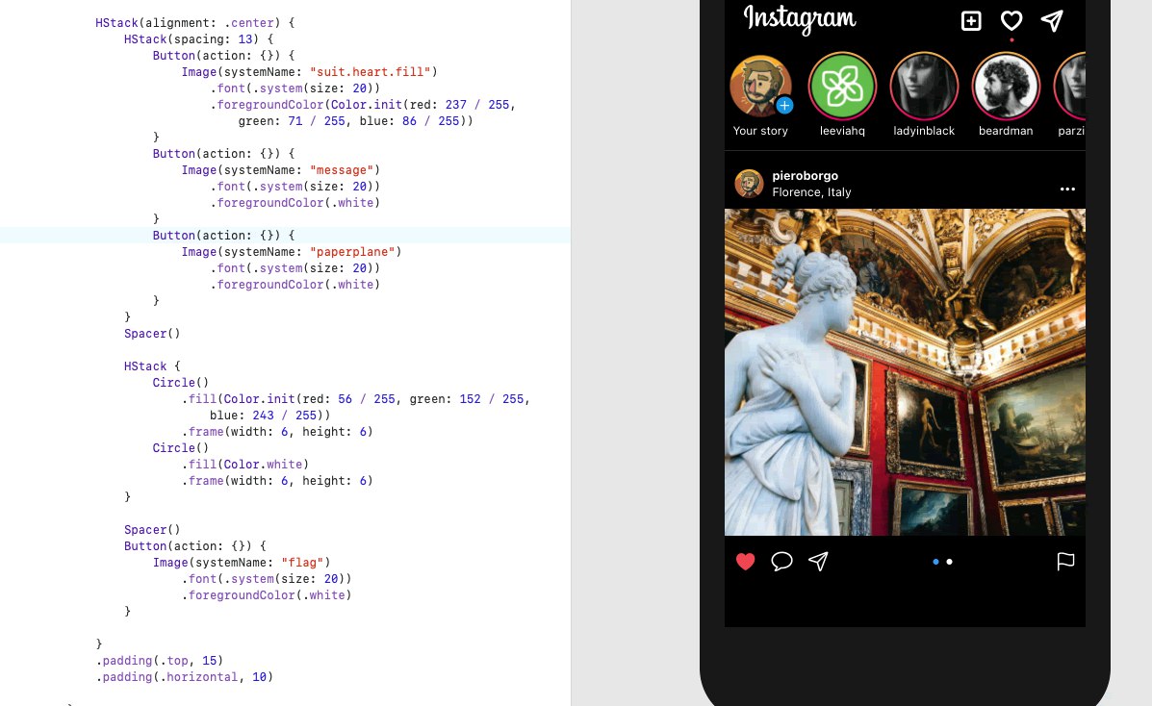Click the "leeviahq" story label
The width and height of the screenshot is (1152, 706).
(x=842, y=131)
